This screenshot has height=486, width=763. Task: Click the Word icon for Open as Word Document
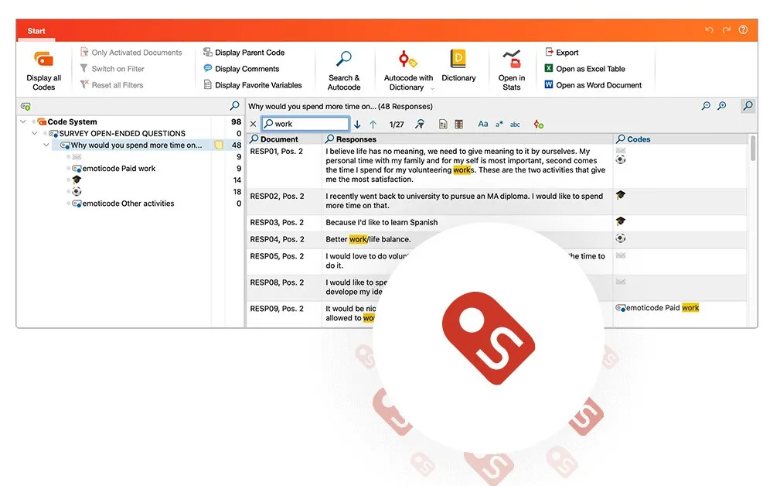pyautogui.click(x=549, y=84)
